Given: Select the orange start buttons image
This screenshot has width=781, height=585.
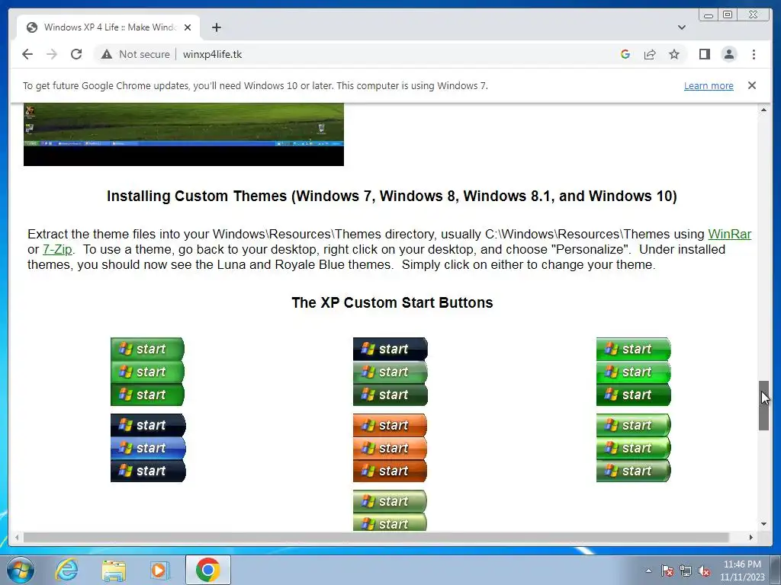Looking at the screenshot, I should tap(390, 448).
